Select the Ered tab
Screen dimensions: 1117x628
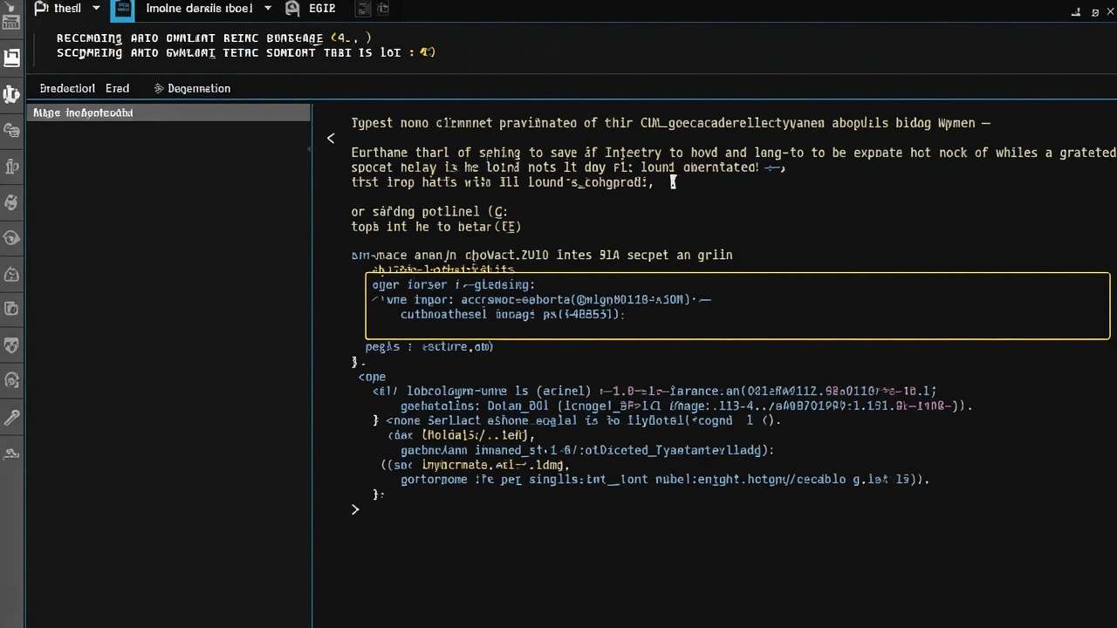[x=117, y=88]
